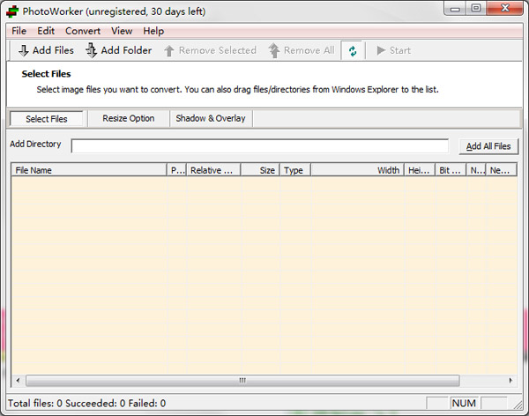529x416 pixels.
Task: Open the Convert menu
Action: (x=83, y=31)
